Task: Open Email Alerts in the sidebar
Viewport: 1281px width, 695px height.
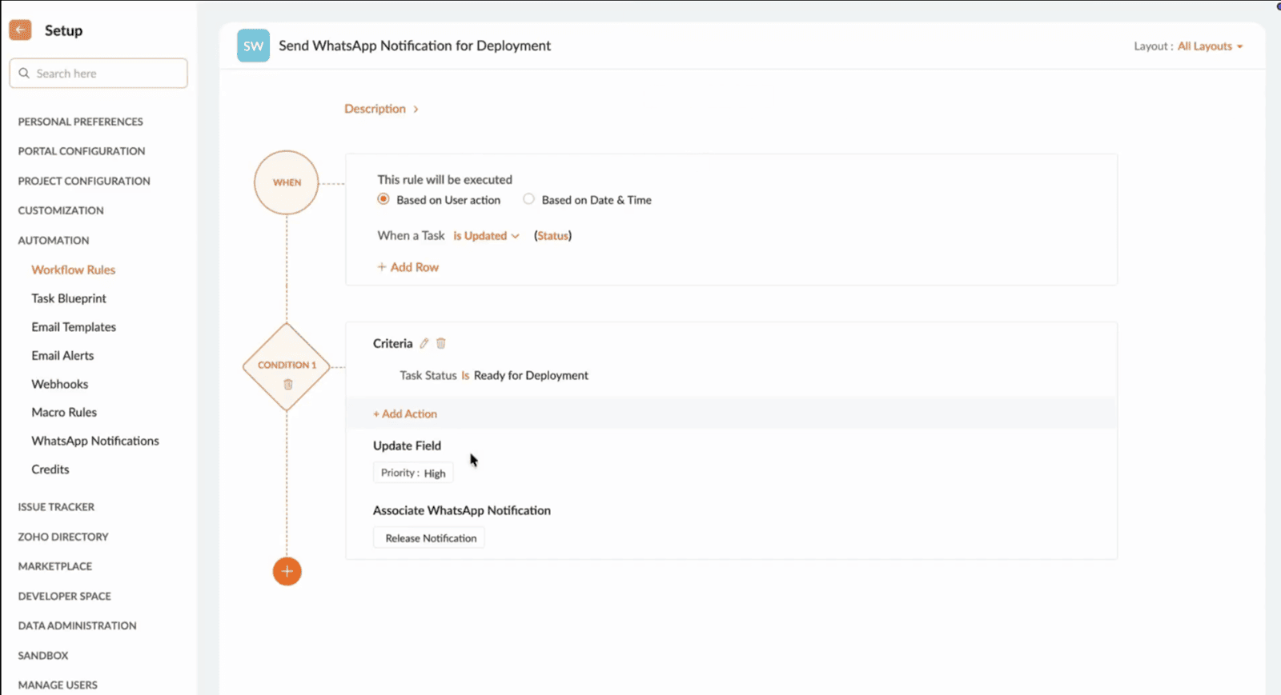Action: (x=62, y=356)
